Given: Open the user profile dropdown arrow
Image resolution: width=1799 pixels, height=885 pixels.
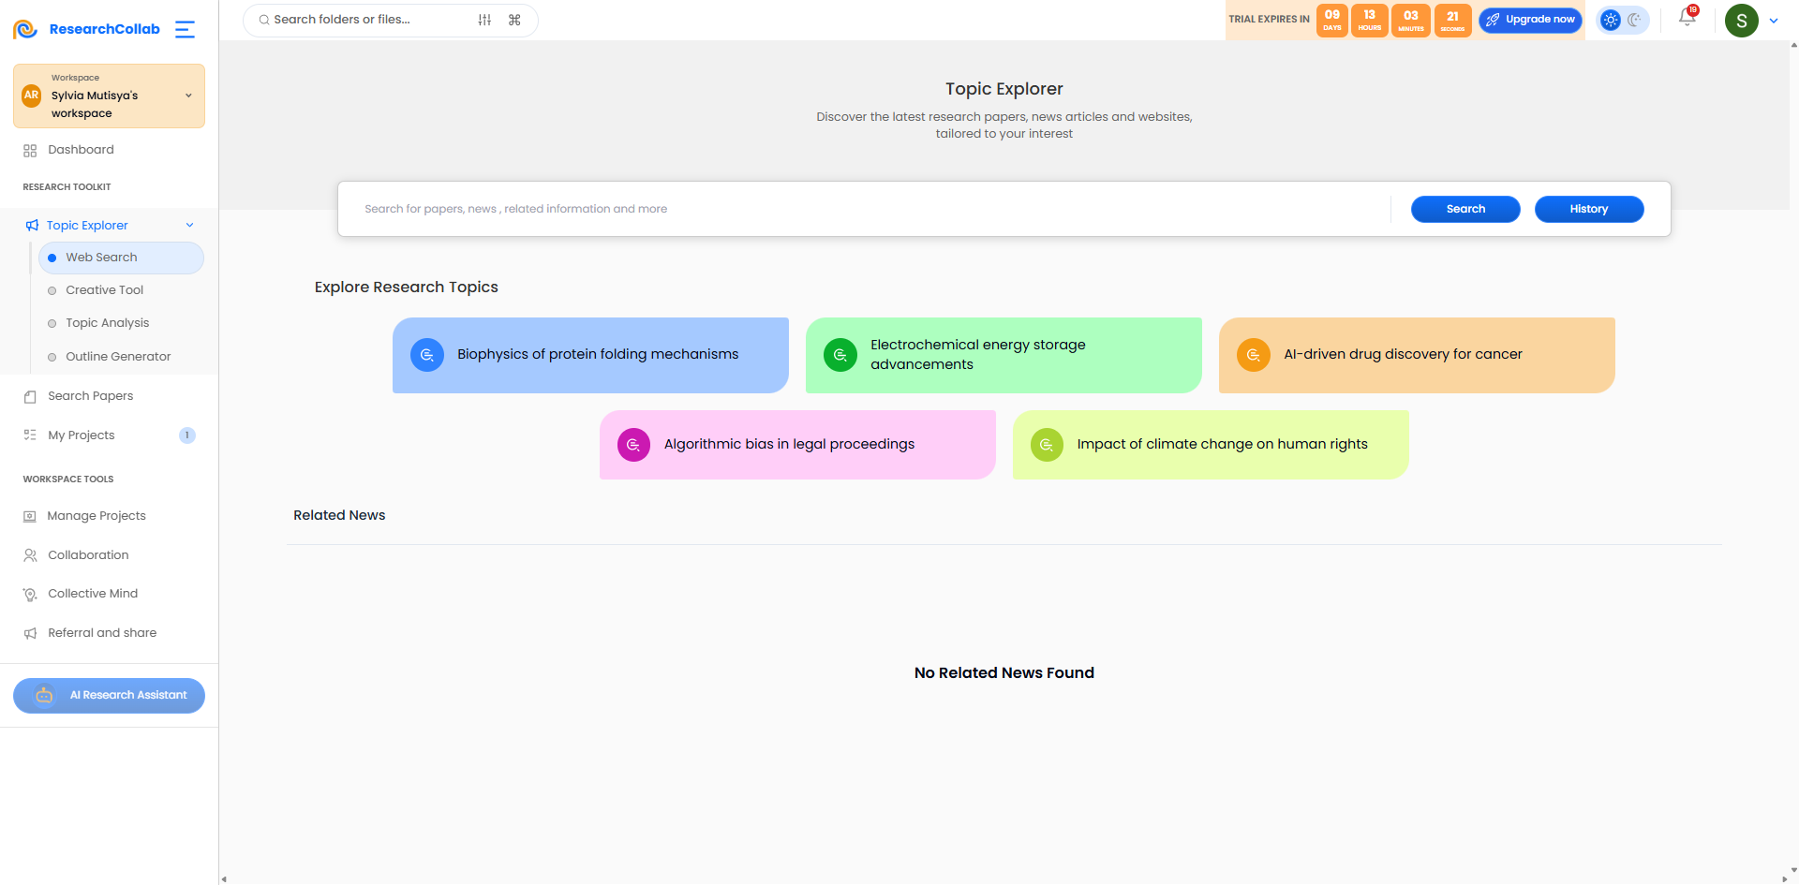Looking at the screenshot, I should 1774,21.
